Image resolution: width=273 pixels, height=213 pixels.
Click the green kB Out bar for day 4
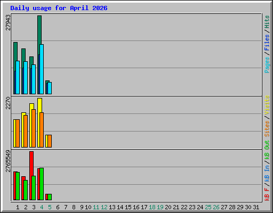click(42, 184)
